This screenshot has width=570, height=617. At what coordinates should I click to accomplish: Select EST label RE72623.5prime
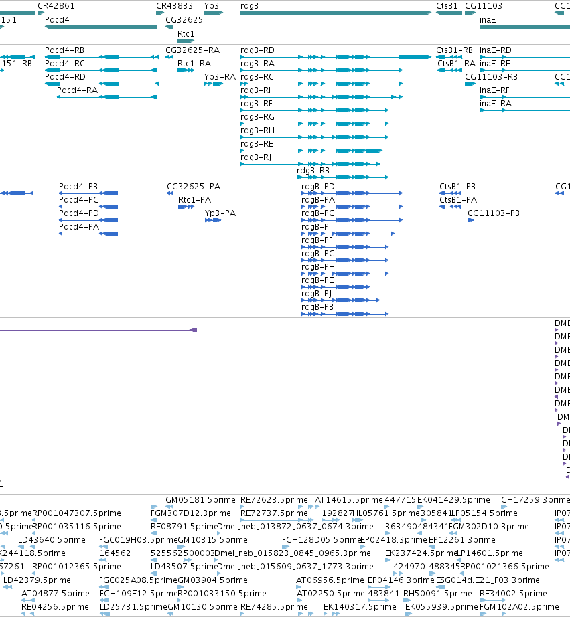coord(274,500)
